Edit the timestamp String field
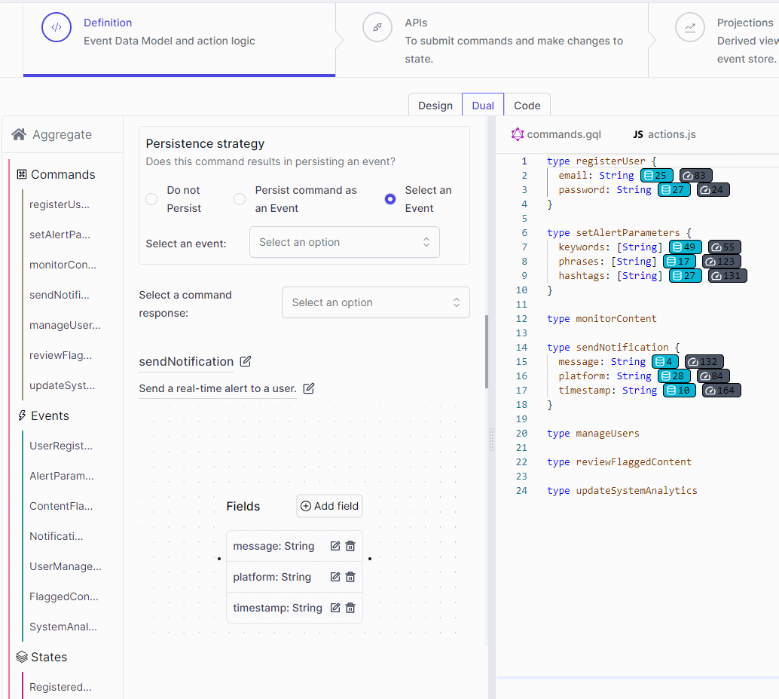779x699 pixels. pyautogui.click(x=335, y=608)
